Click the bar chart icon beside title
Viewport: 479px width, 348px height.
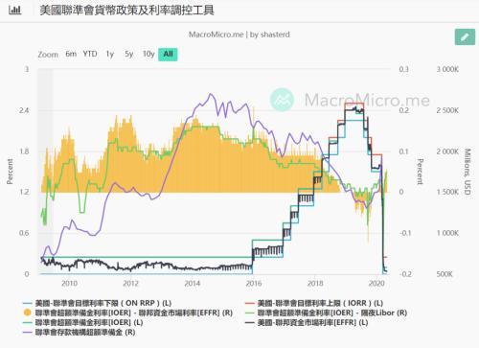click(x=15, y=11)
